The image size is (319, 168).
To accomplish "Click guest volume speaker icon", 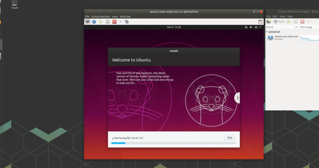I will pyautogui.click(x=251, y=27).
